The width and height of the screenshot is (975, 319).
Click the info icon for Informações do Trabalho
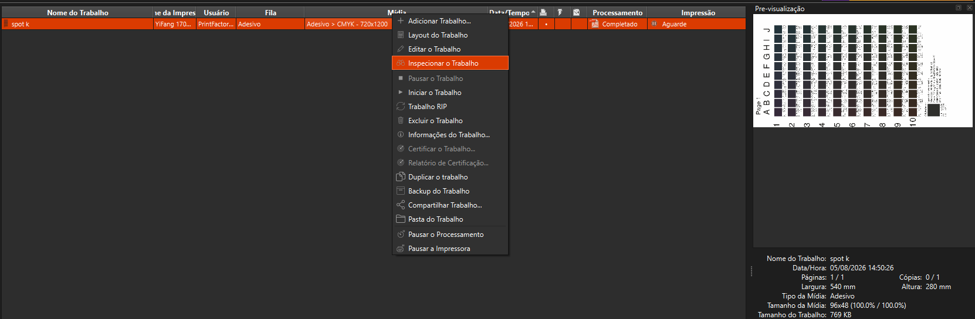point(401,135)
